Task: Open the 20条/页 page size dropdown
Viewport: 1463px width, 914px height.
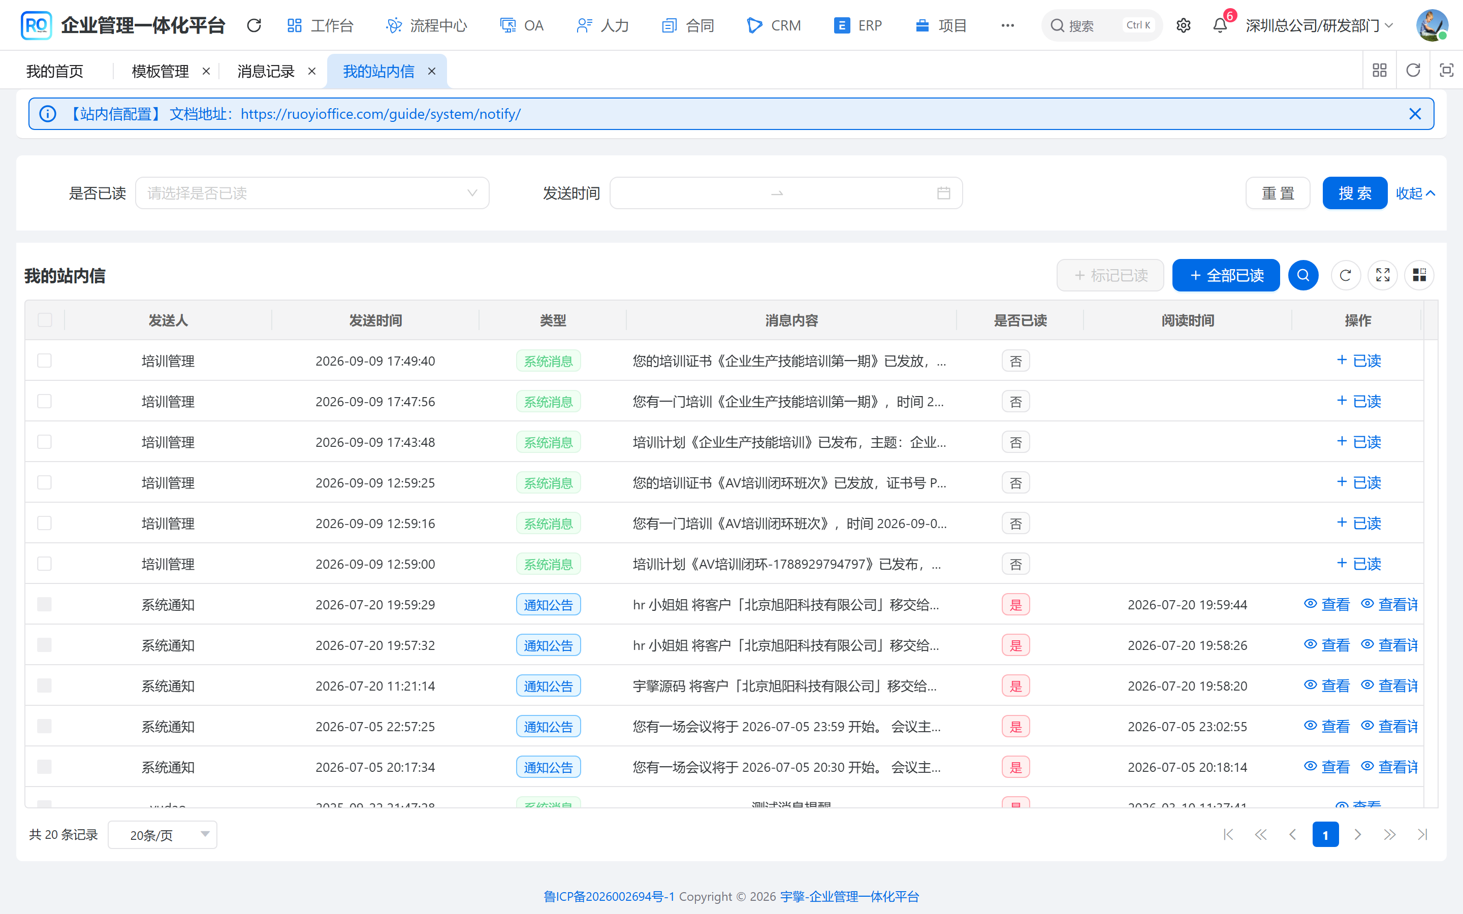Action: coord(162,835)
